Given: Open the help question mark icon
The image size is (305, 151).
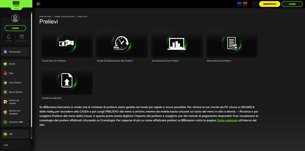Looking at the screenshot, I should click(254, 4).
